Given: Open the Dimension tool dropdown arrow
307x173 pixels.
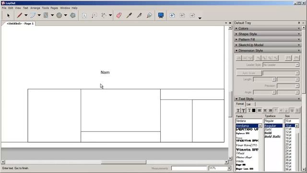Looking at the screenshot, I should click(x=110, y=15).
